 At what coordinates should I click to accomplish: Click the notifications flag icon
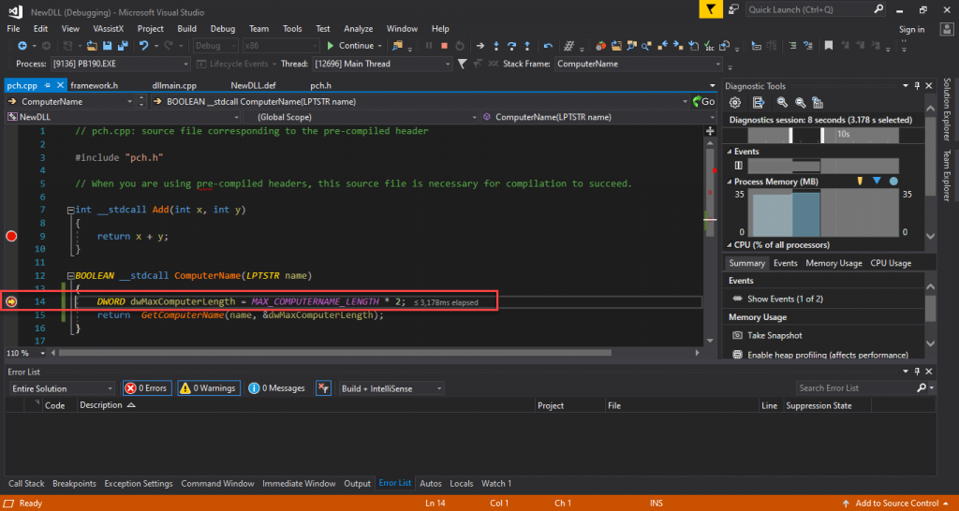tap(713, 9)
